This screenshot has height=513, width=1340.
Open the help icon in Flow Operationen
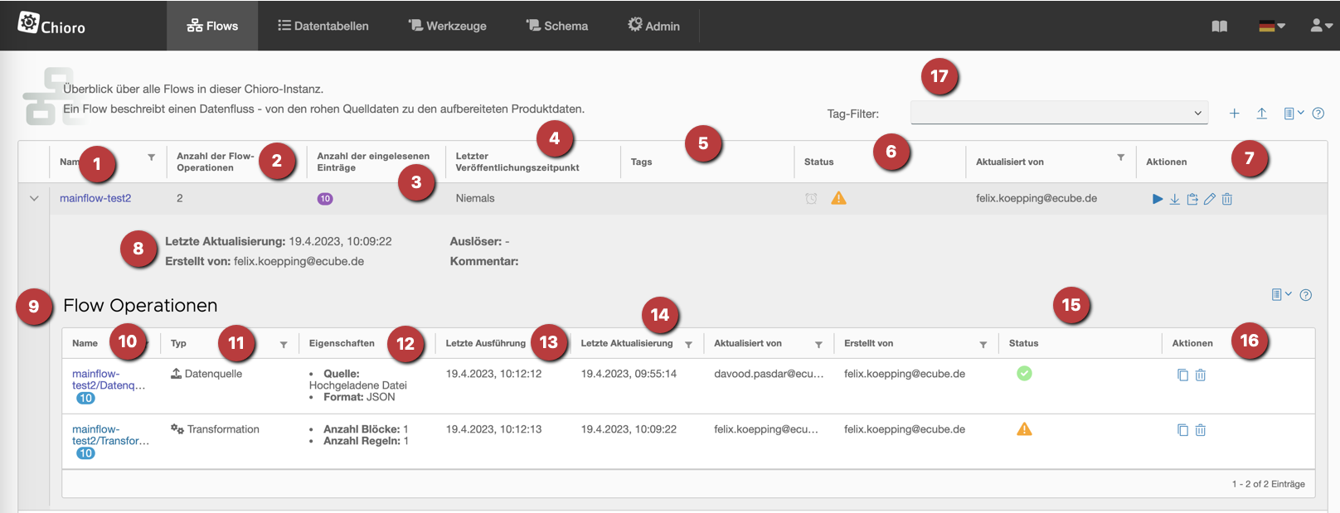(x=1306, y=295)
